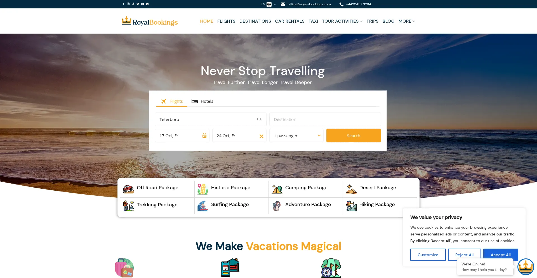
Task: Open the YouTube social icon
Action: (x=143, y=4)
